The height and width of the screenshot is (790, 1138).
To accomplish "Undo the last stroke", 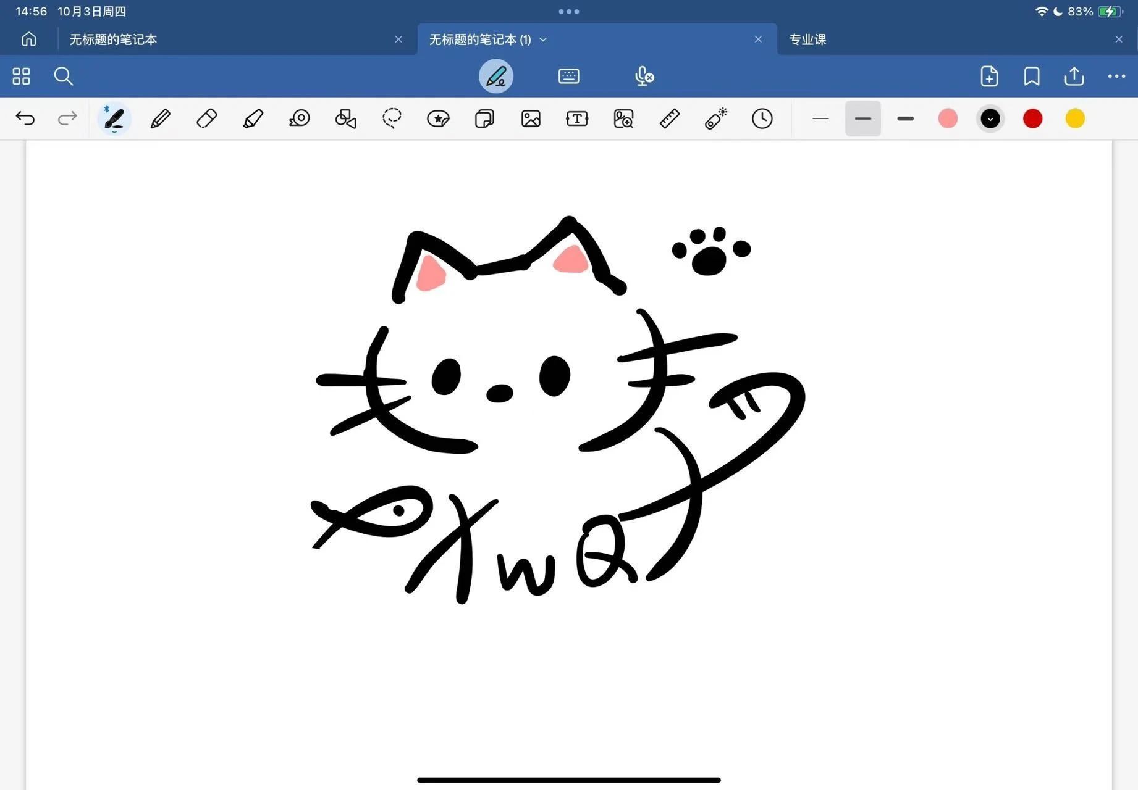I will [x=25, y=118].
